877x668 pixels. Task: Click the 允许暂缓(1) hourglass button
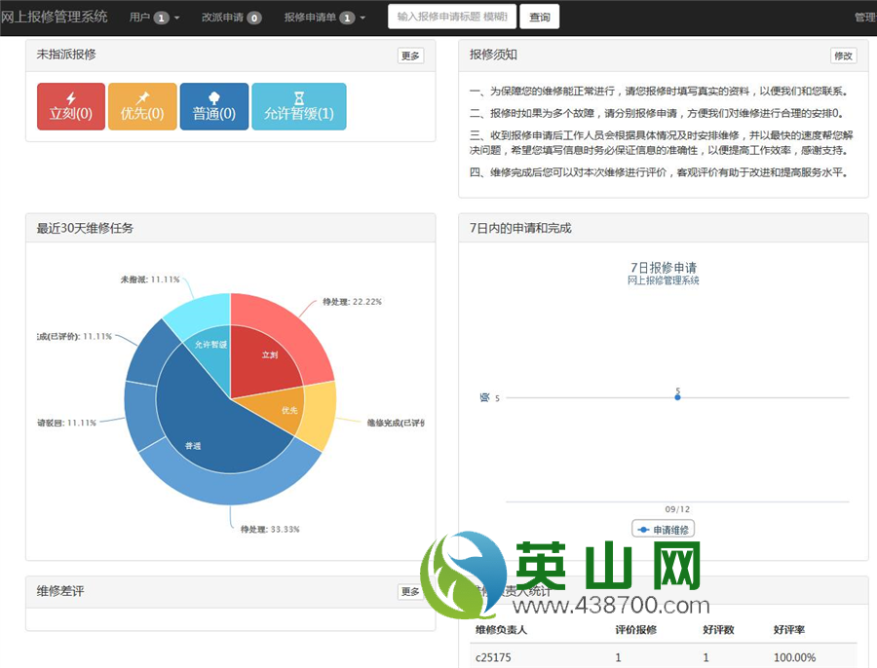click(x=298, y=106)
